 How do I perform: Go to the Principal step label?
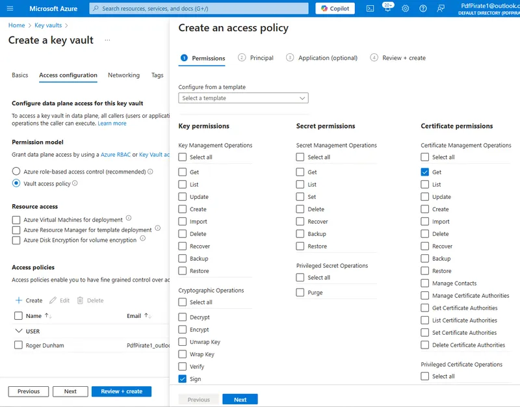[262, 58]
